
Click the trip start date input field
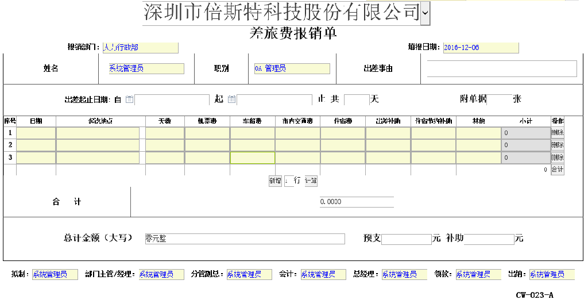coord(172,99)
